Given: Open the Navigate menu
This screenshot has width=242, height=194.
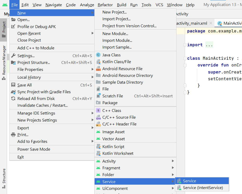Looking at the screenshot, I should [54, 5].
